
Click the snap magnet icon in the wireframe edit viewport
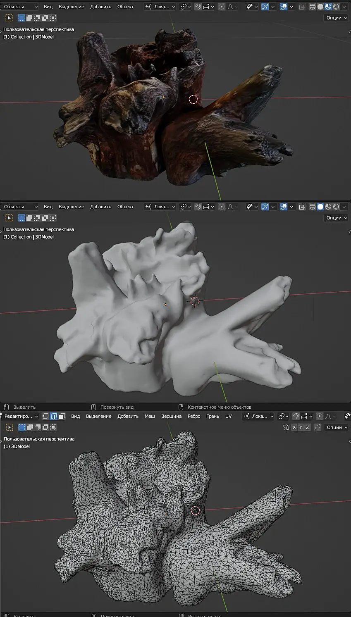point(296,416)
